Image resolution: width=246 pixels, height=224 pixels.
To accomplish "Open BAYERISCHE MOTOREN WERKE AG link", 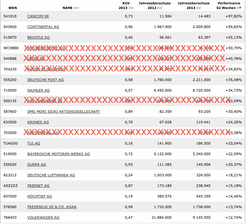I will [59, 154].
